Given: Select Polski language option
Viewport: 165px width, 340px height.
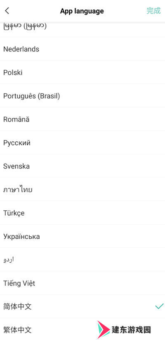Looking at the screenshot, I should pos(82,72).
